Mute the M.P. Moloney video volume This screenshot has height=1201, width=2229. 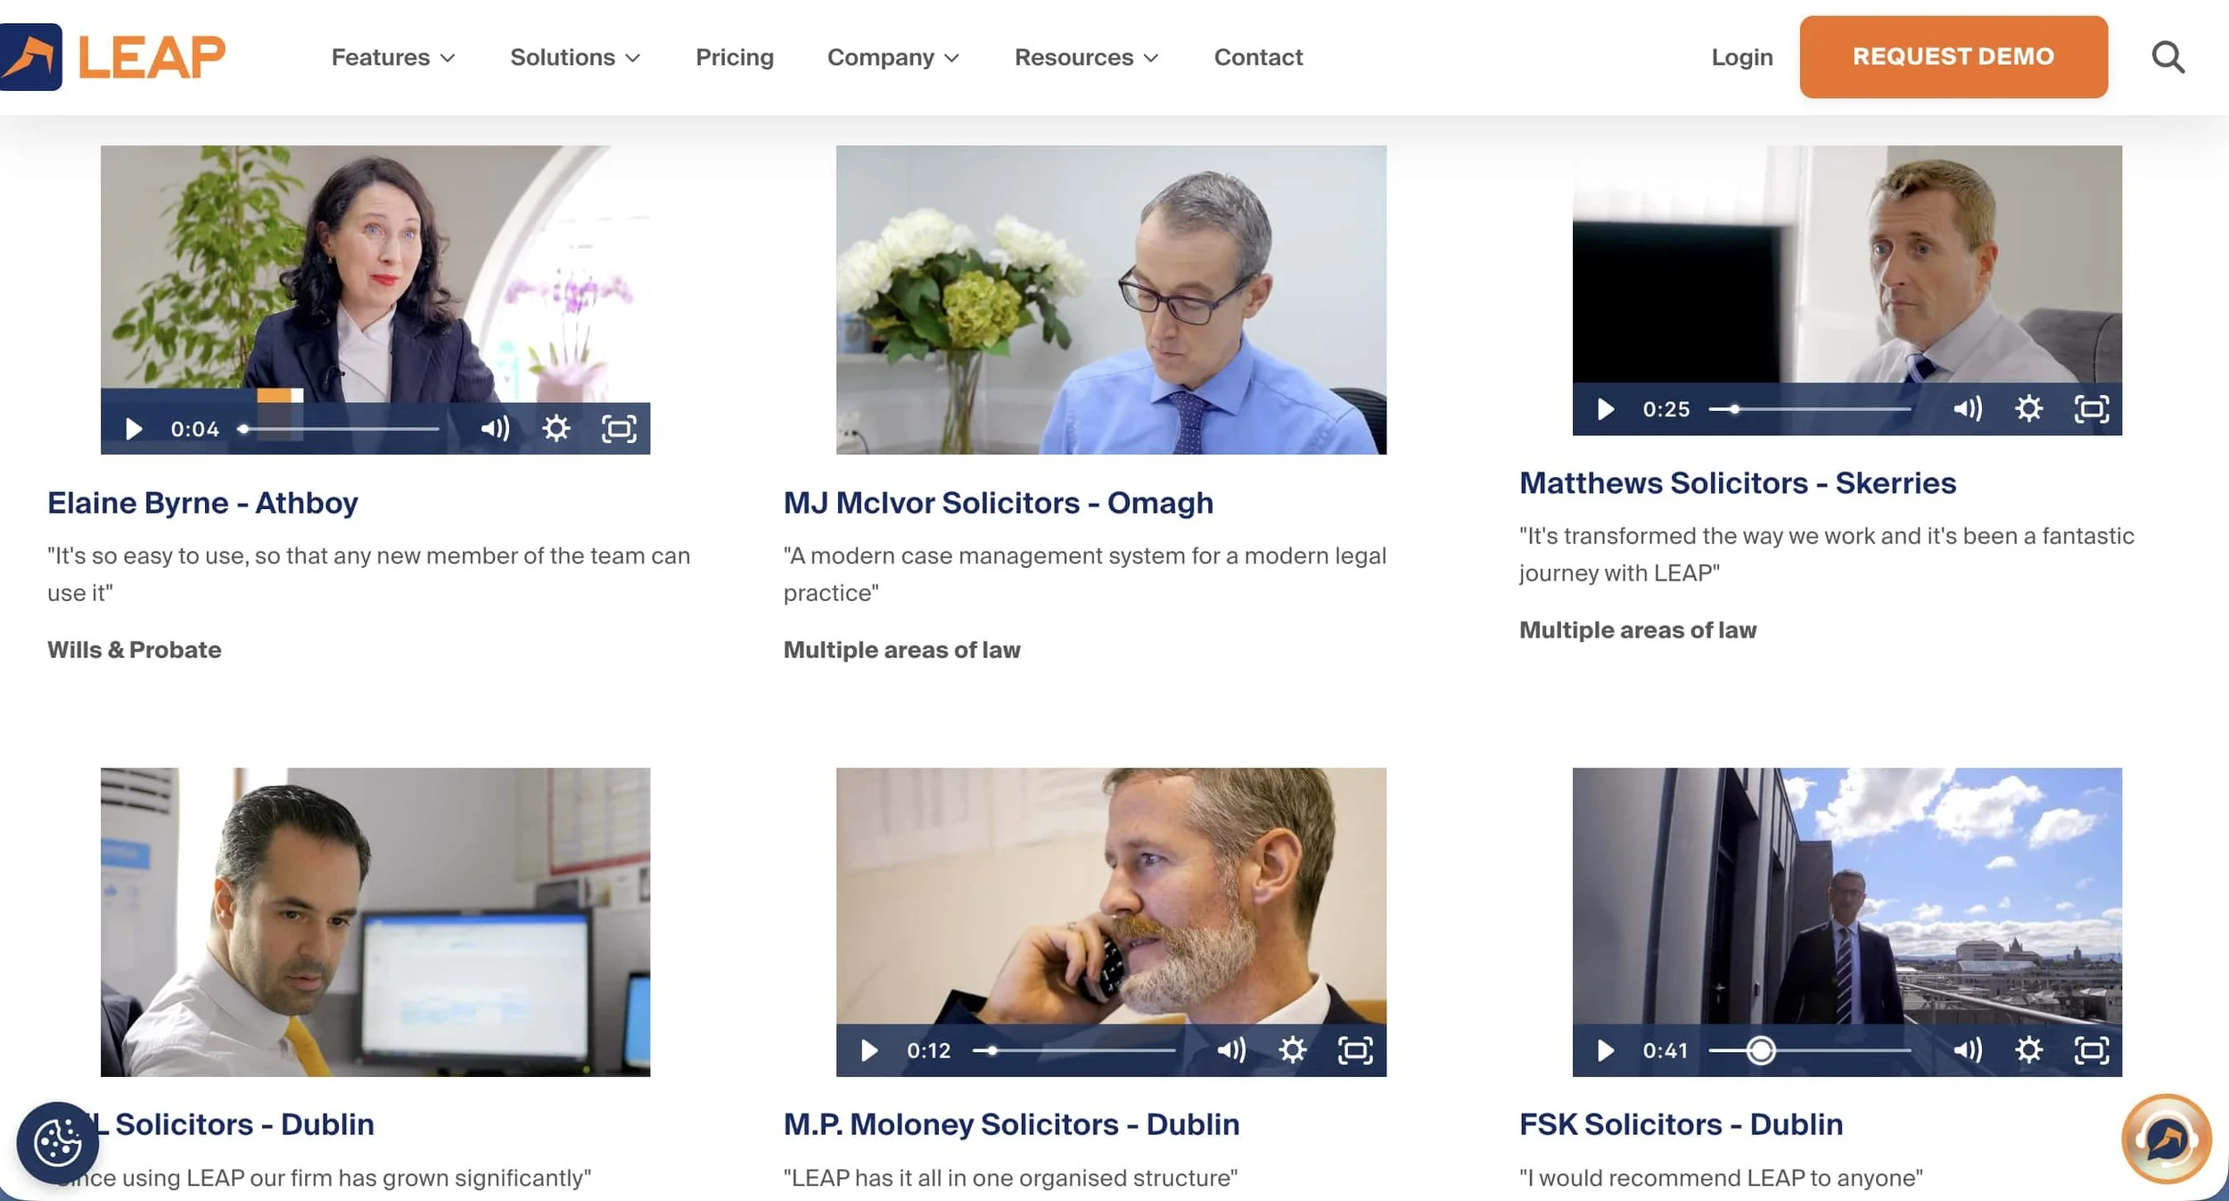click(x=1231, y=1050)
